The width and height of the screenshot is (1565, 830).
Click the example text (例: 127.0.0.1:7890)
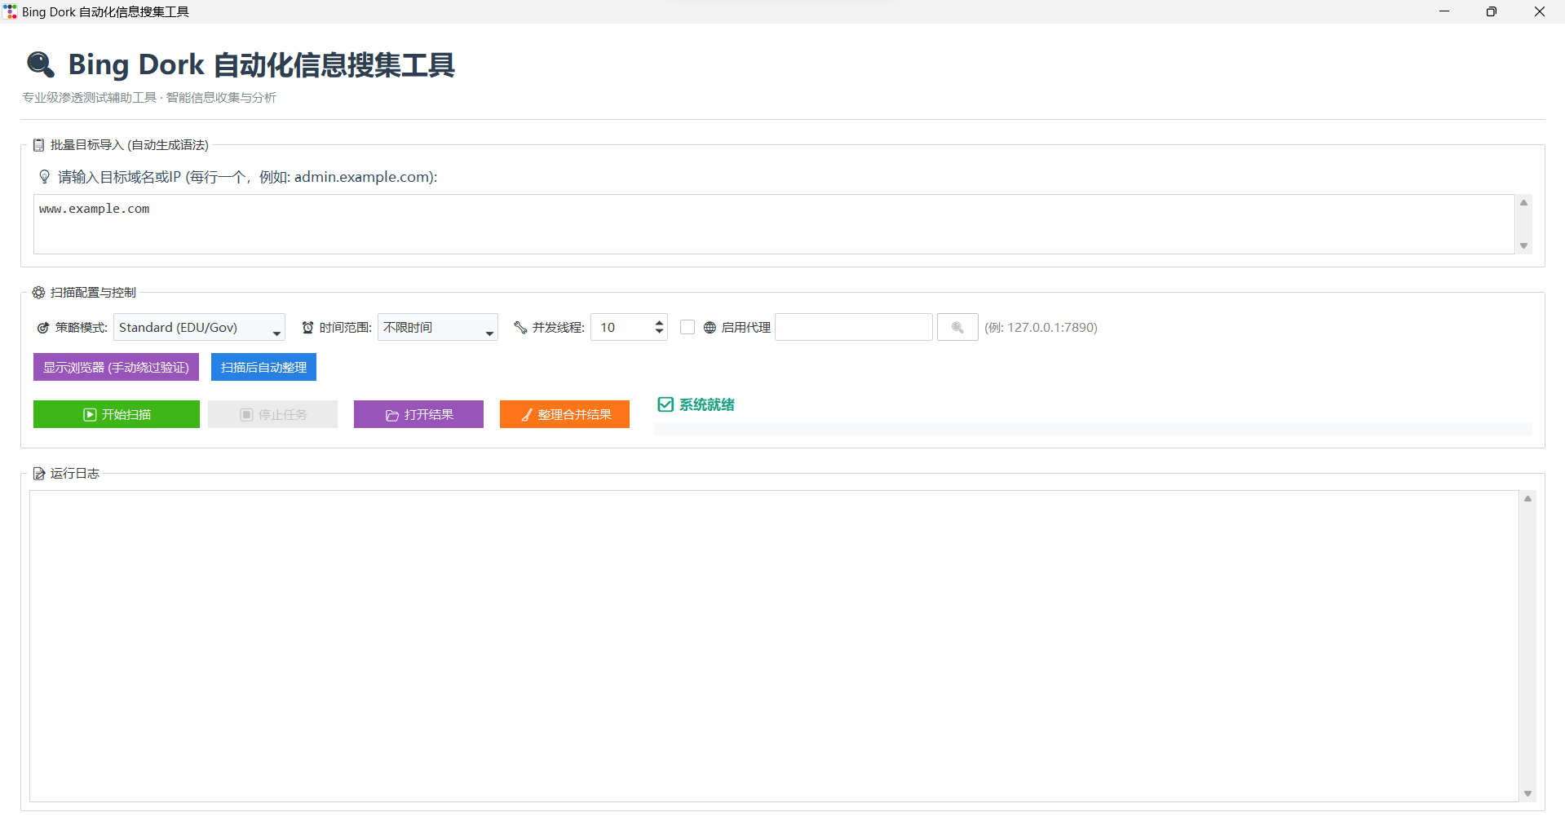[1041, 327]
